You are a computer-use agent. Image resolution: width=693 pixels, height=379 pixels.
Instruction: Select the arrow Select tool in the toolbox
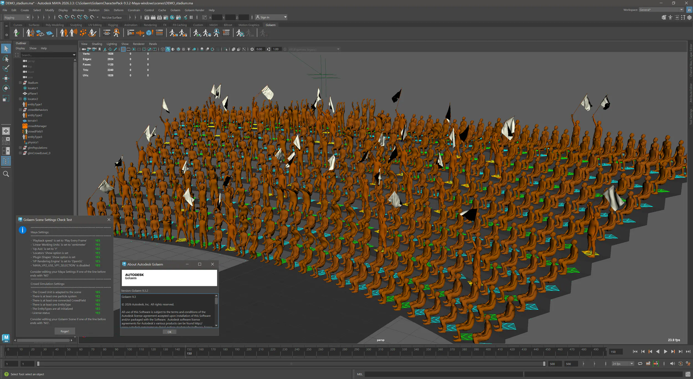pos(6,49)
